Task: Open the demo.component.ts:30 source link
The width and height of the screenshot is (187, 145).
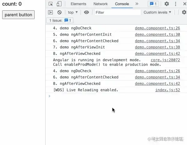Action: pos(157,35)
